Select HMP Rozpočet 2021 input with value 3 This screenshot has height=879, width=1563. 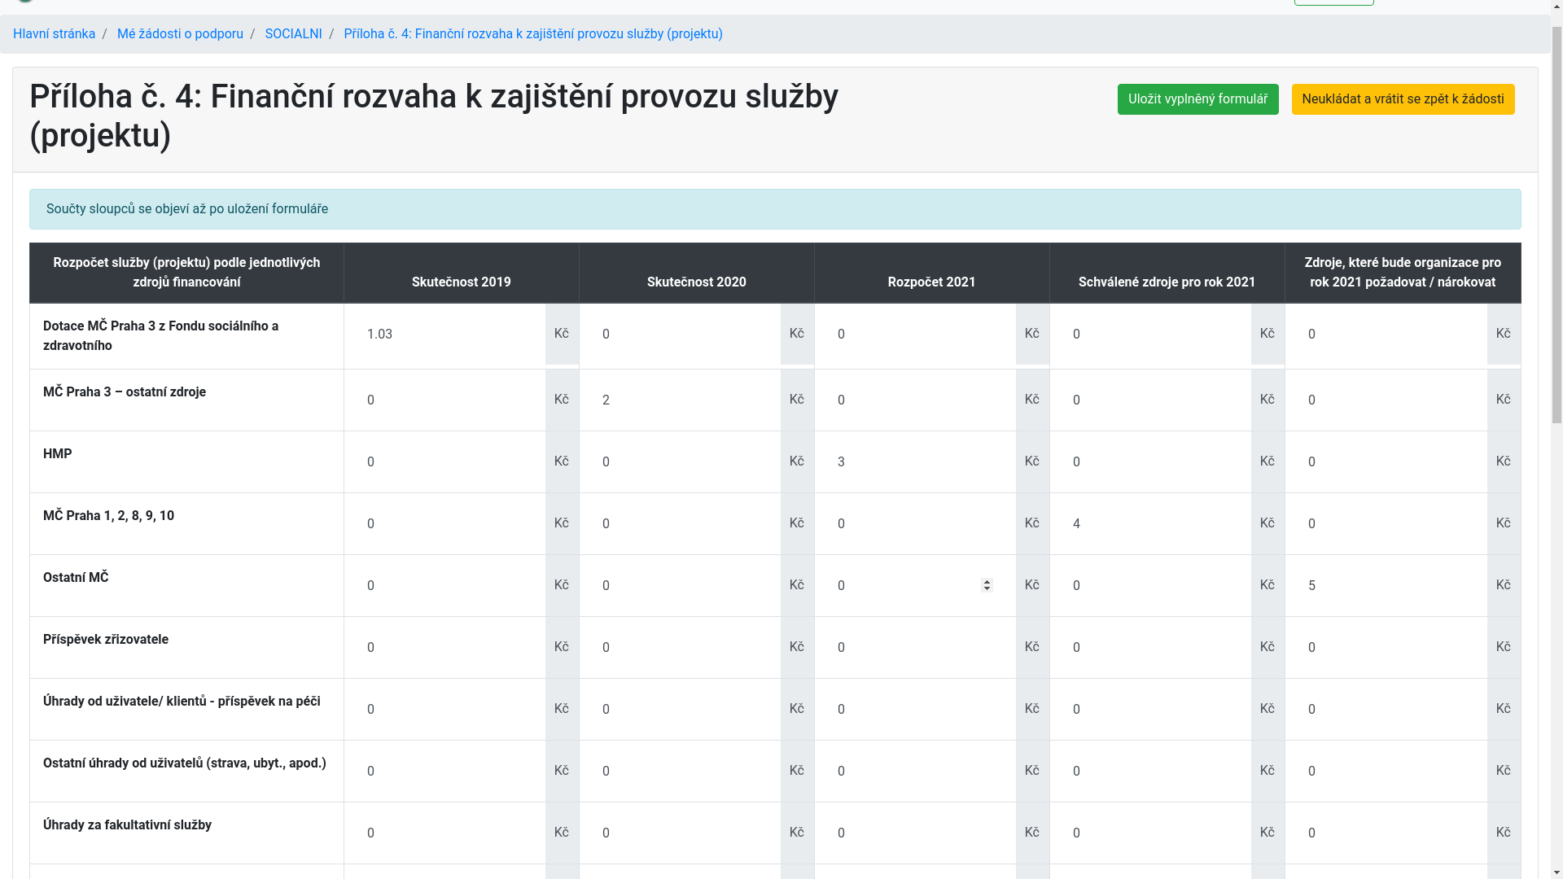pos(916,462)
